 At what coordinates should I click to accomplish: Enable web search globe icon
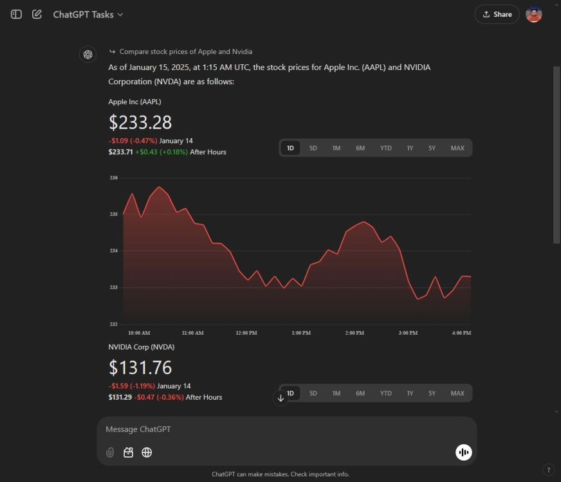pos(147,452)
